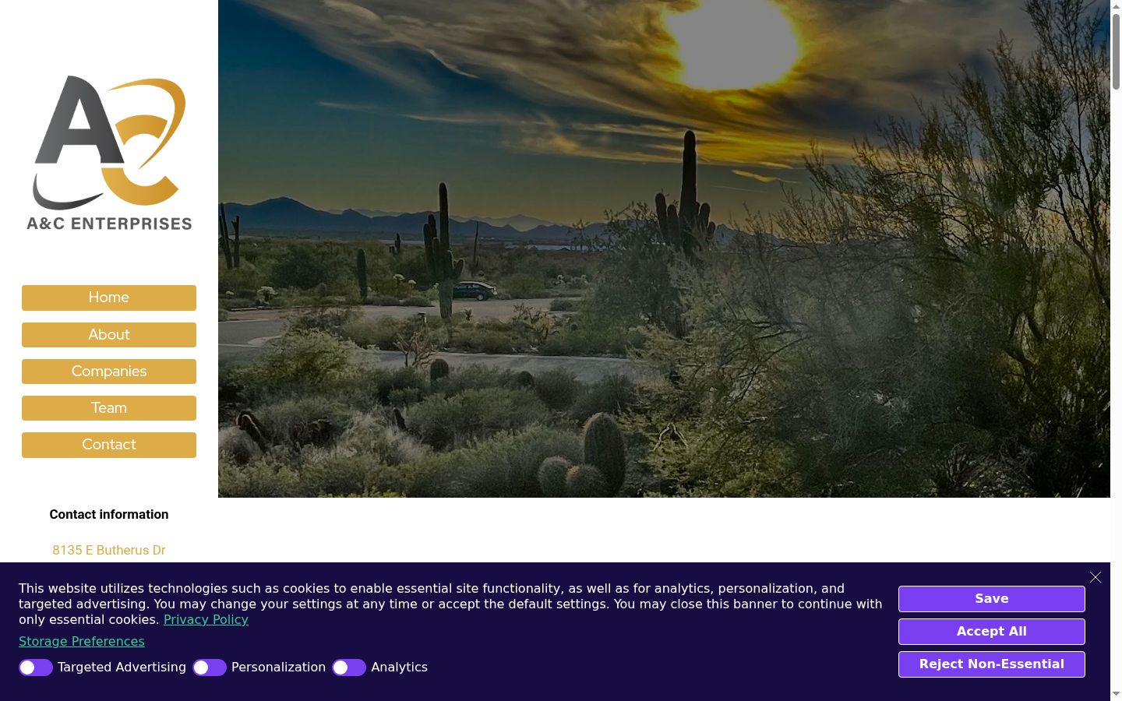Select the Team menu button
Image resolution: width=1122 pixels, height=701 pixels.
click(109, 408)
